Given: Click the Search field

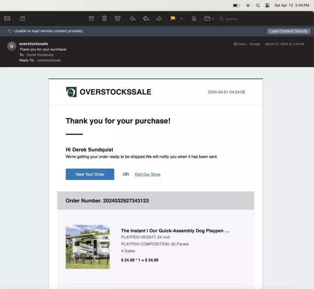Looking at the screenshot, I should (x=264, y=19).
